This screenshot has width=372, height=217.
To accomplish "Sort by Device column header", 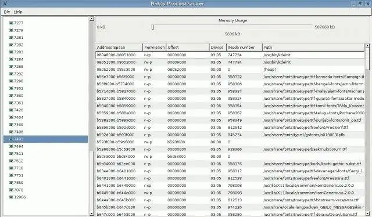I will [217, 48].
